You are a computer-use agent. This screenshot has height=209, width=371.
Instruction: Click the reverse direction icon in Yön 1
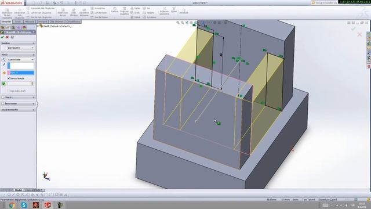click(x=4, y=59)
